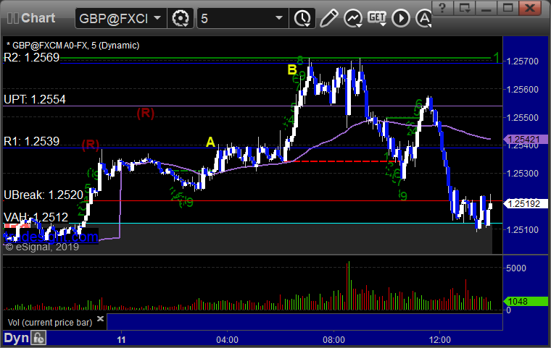Select the pencil drawing tools icon
This screenshot has width=551, height=348.
pos(328,18)
